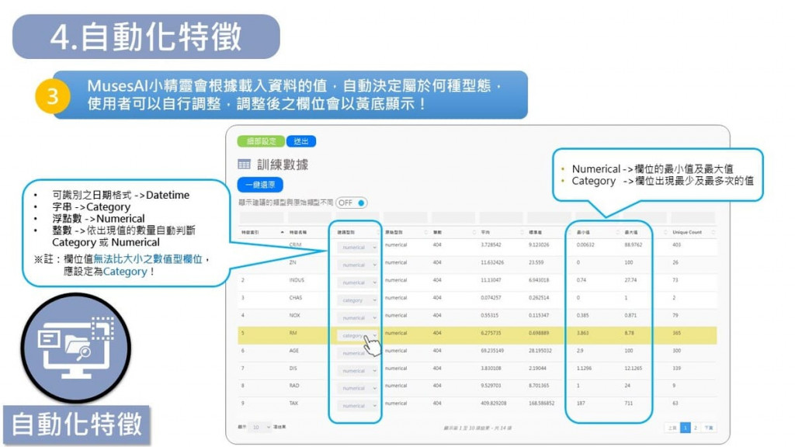Click the sort arrows of 最大值 column
Screen dimensions: 795x447
665,232
